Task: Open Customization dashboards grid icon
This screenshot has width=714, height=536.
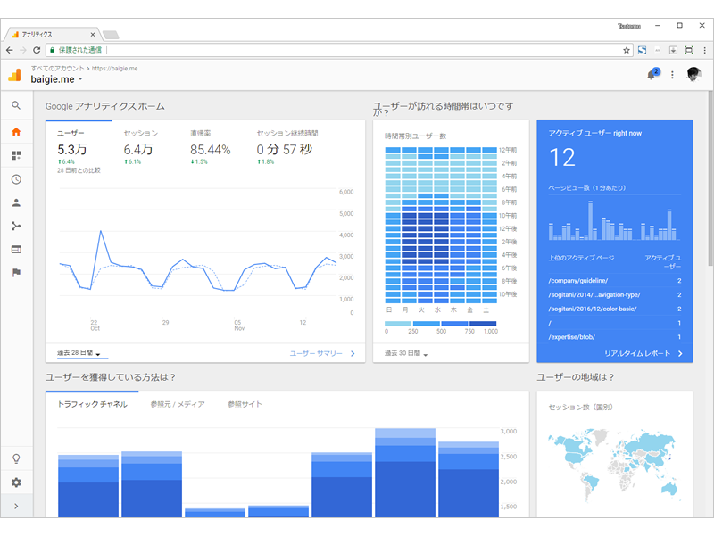Action: point(16,155)
